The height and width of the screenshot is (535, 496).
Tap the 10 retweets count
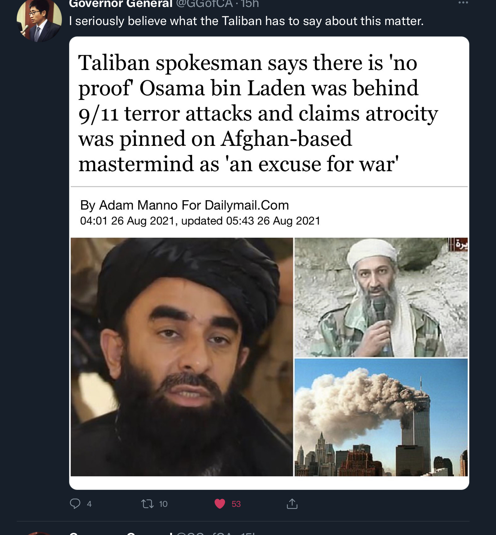click(163, 504)
